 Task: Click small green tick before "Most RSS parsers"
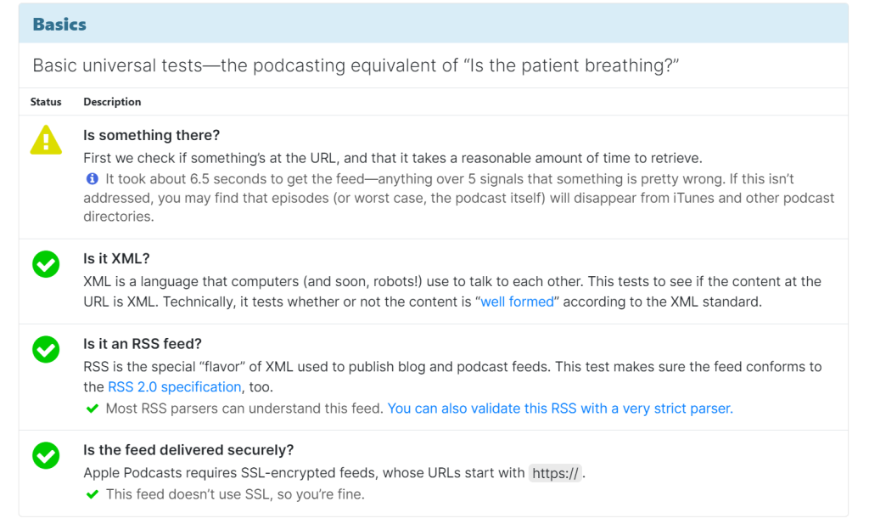point(93,408)
